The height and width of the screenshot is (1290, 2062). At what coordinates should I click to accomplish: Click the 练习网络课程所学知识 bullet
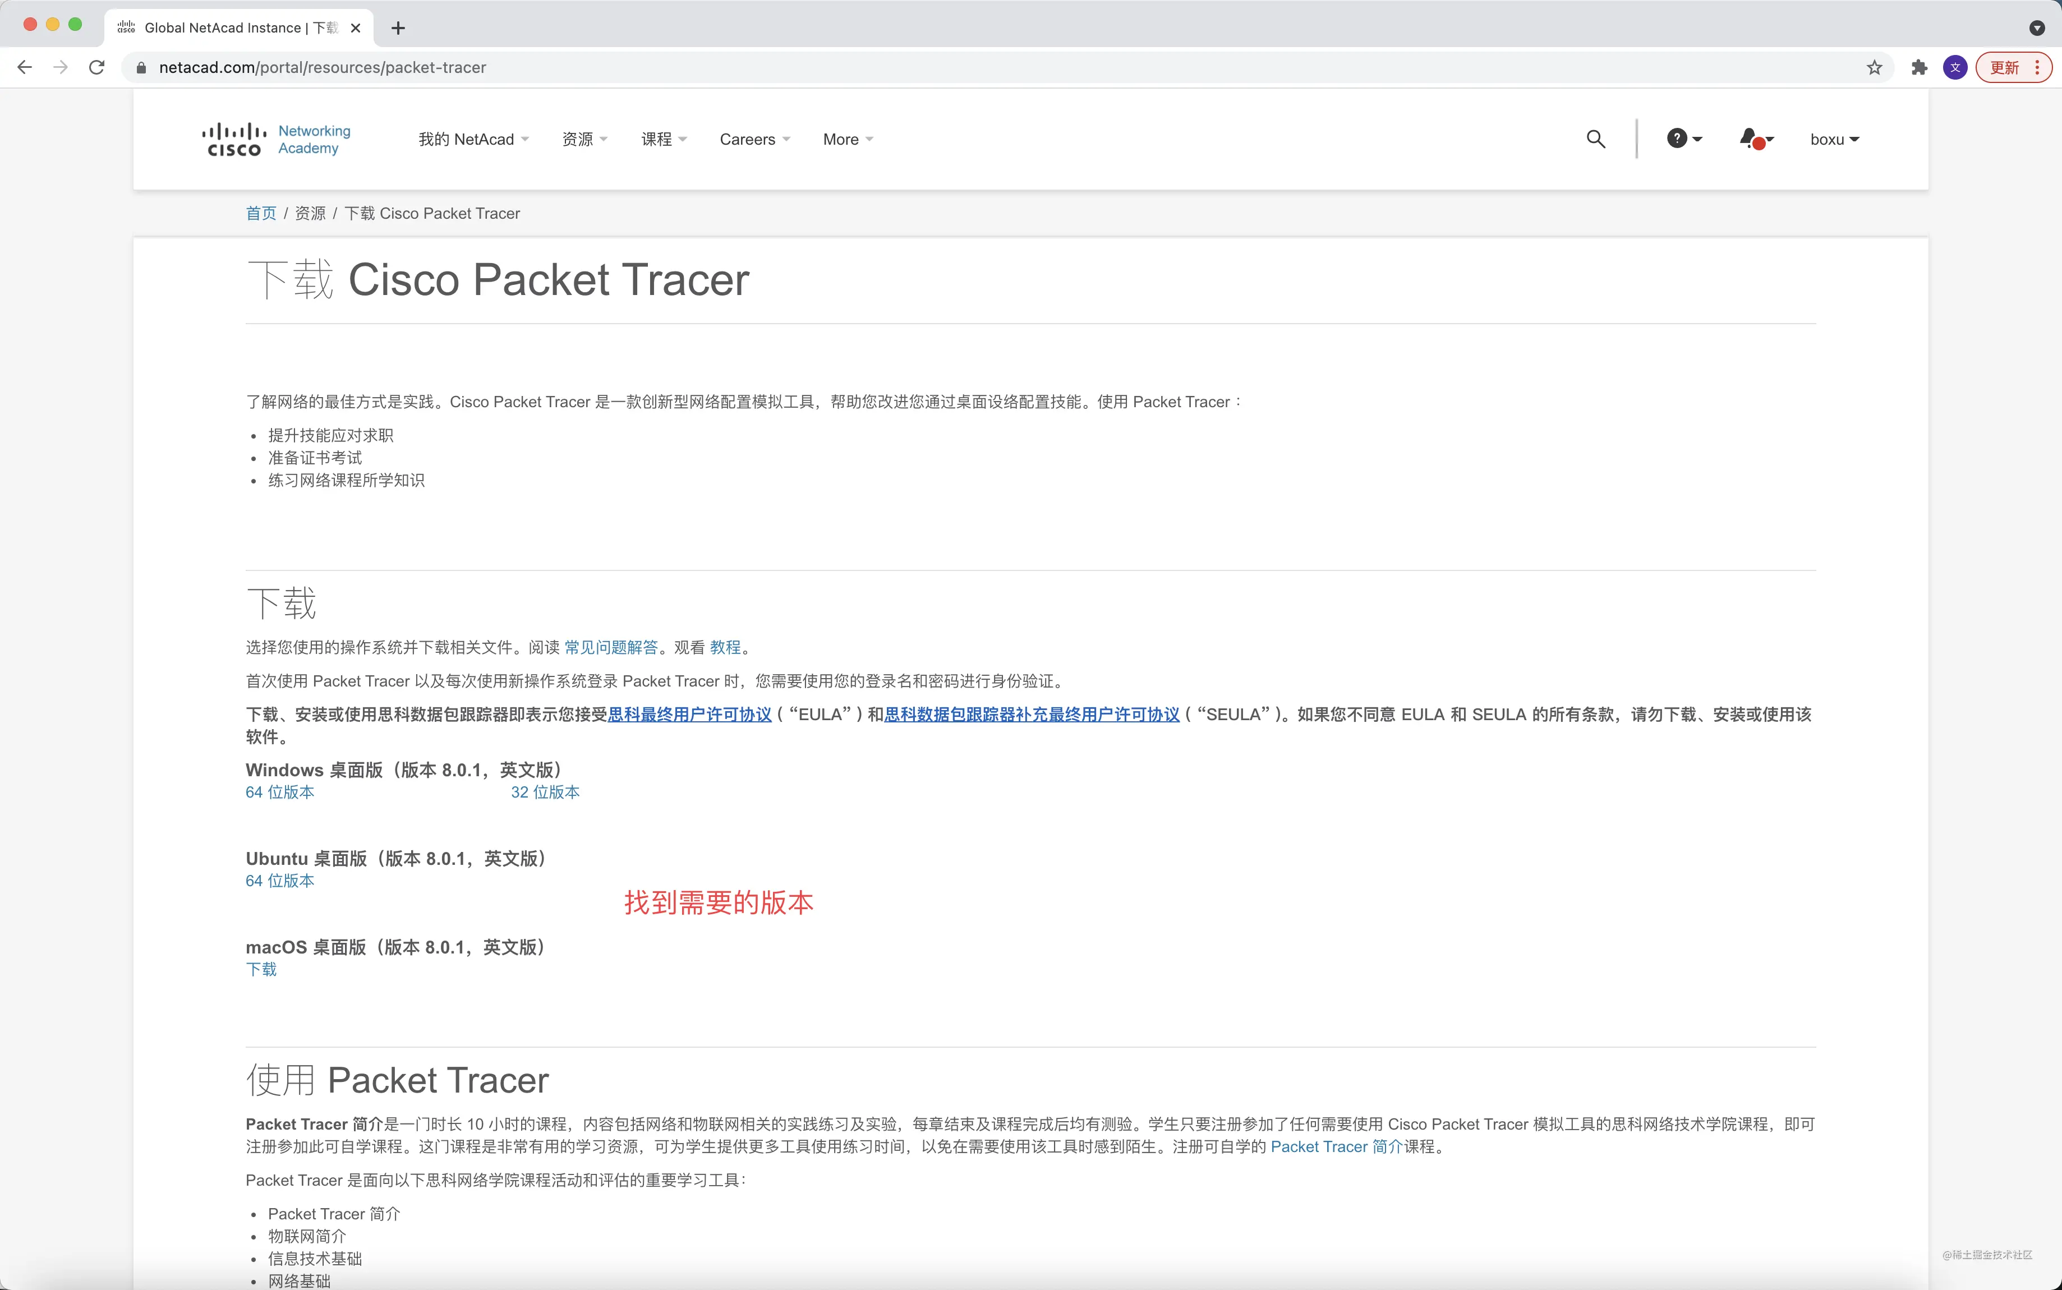[346, 480]
